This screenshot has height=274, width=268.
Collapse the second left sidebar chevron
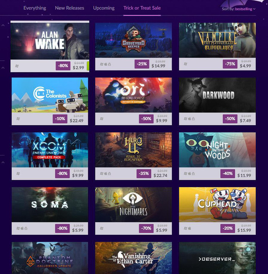(3, 67)
